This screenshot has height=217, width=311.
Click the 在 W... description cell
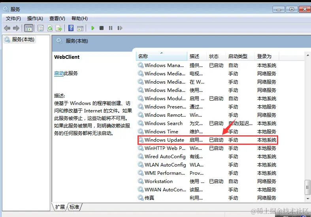pyautogui.click(x=197, y=82)
